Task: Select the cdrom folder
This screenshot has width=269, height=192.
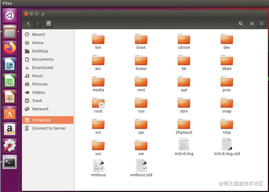Action: pyautogui.click(x=184, y=42)
